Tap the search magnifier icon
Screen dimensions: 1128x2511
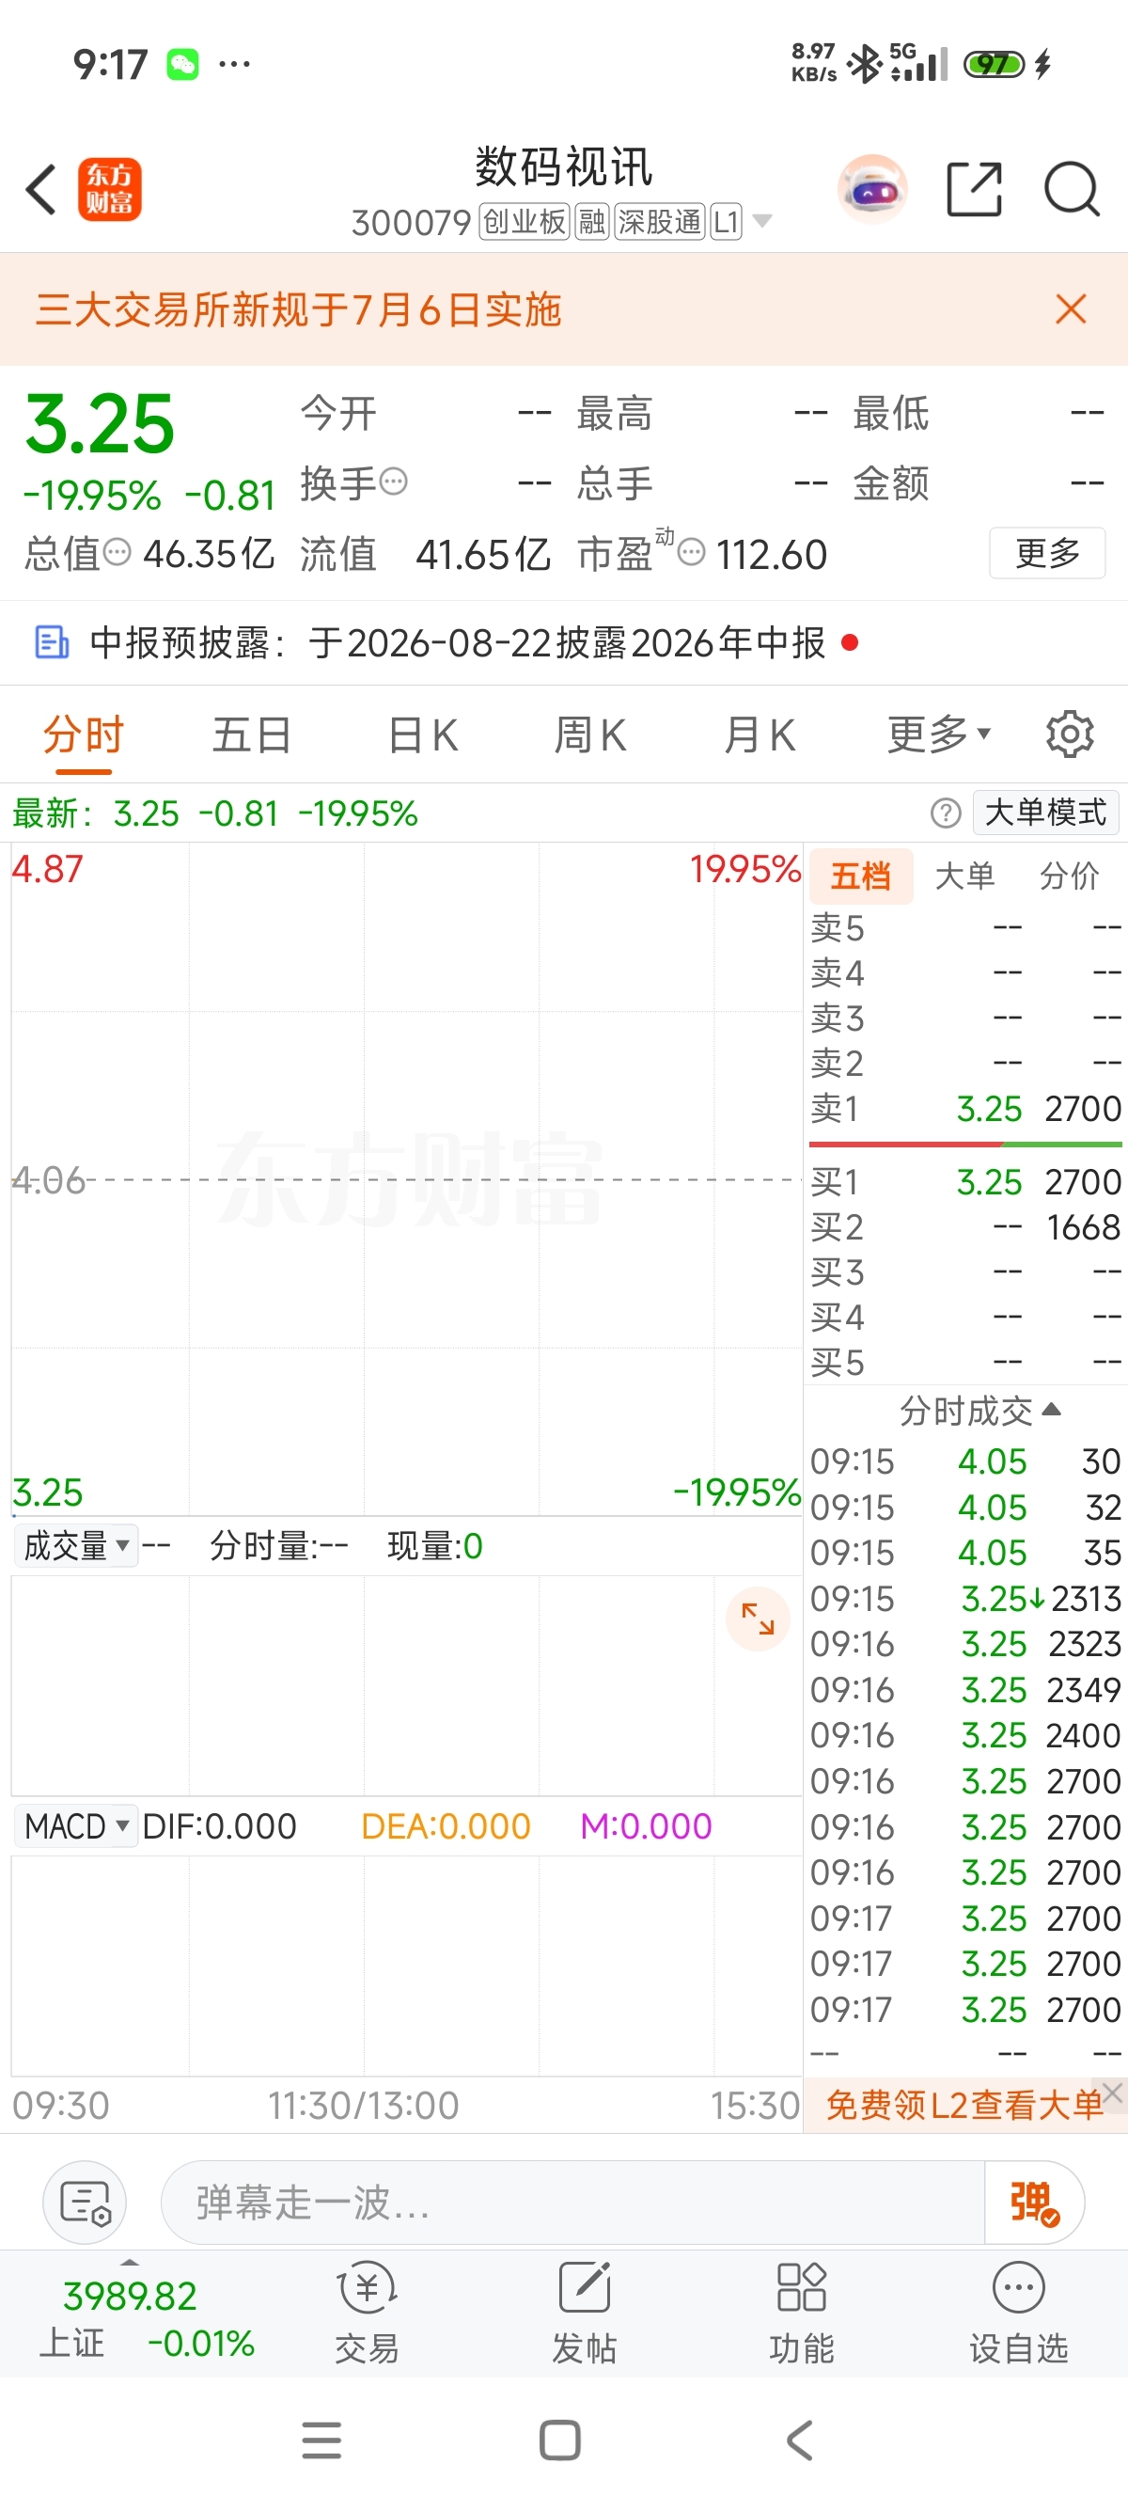pos(1072,189)
